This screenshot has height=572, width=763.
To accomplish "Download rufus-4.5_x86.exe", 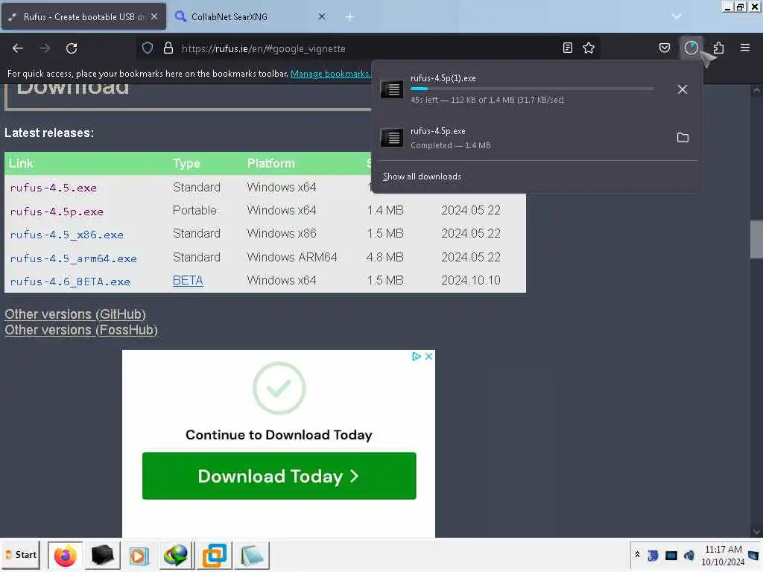I will coord(66,235).
